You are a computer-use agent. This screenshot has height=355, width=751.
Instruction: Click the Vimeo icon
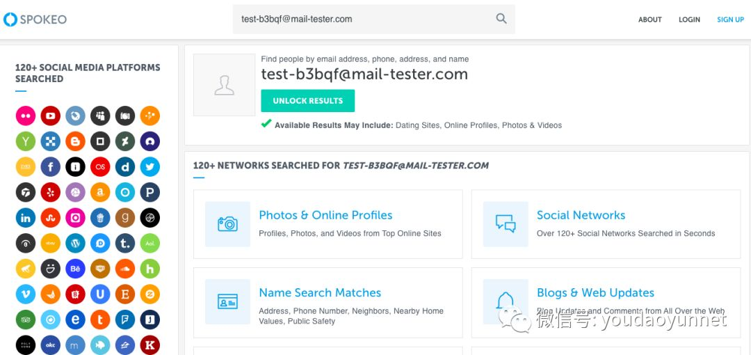(26, 294)
